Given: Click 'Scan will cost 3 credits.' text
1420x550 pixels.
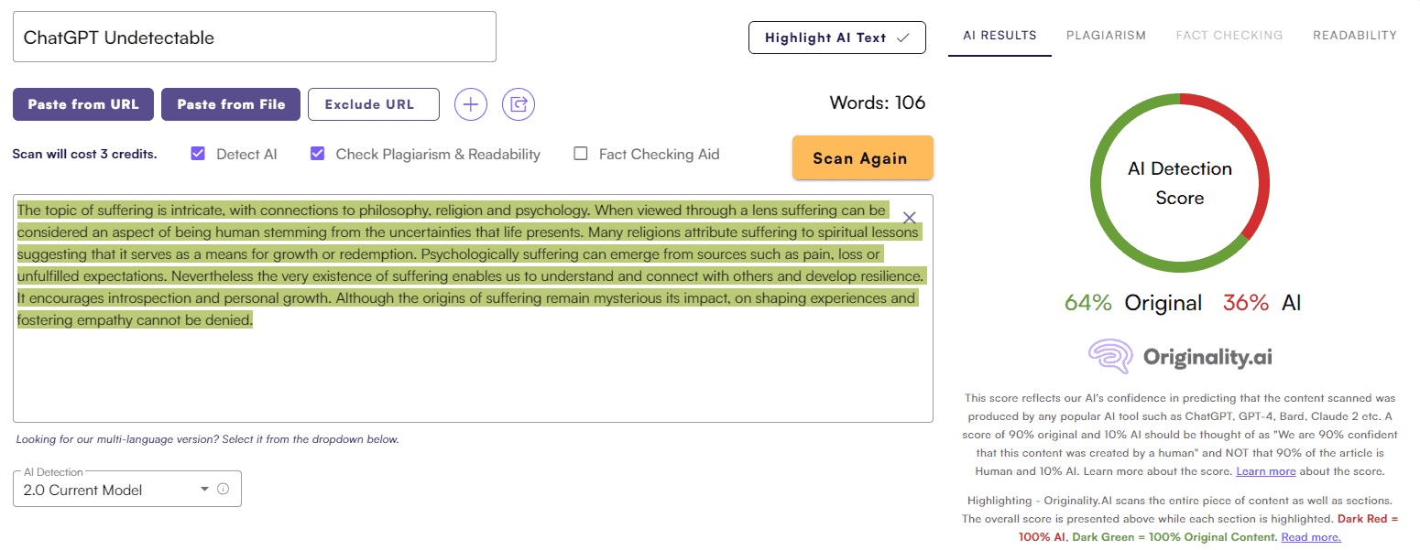Looking at the screenshot, I should [x=84, y=154].
